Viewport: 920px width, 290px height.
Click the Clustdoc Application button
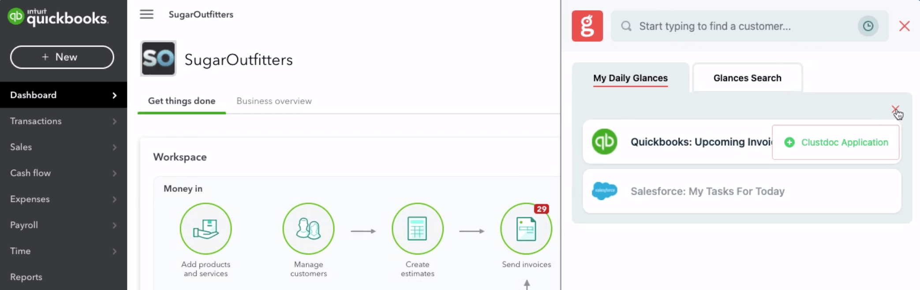835,142
